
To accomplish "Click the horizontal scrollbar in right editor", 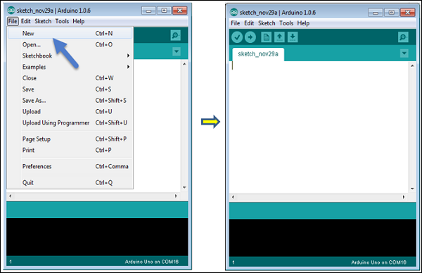I will coord(319,197).
